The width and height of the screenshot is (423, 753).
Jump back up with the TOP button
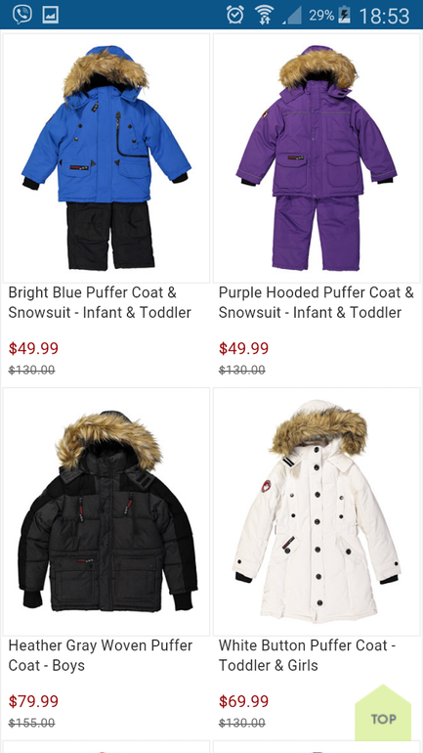pos(383,713)
